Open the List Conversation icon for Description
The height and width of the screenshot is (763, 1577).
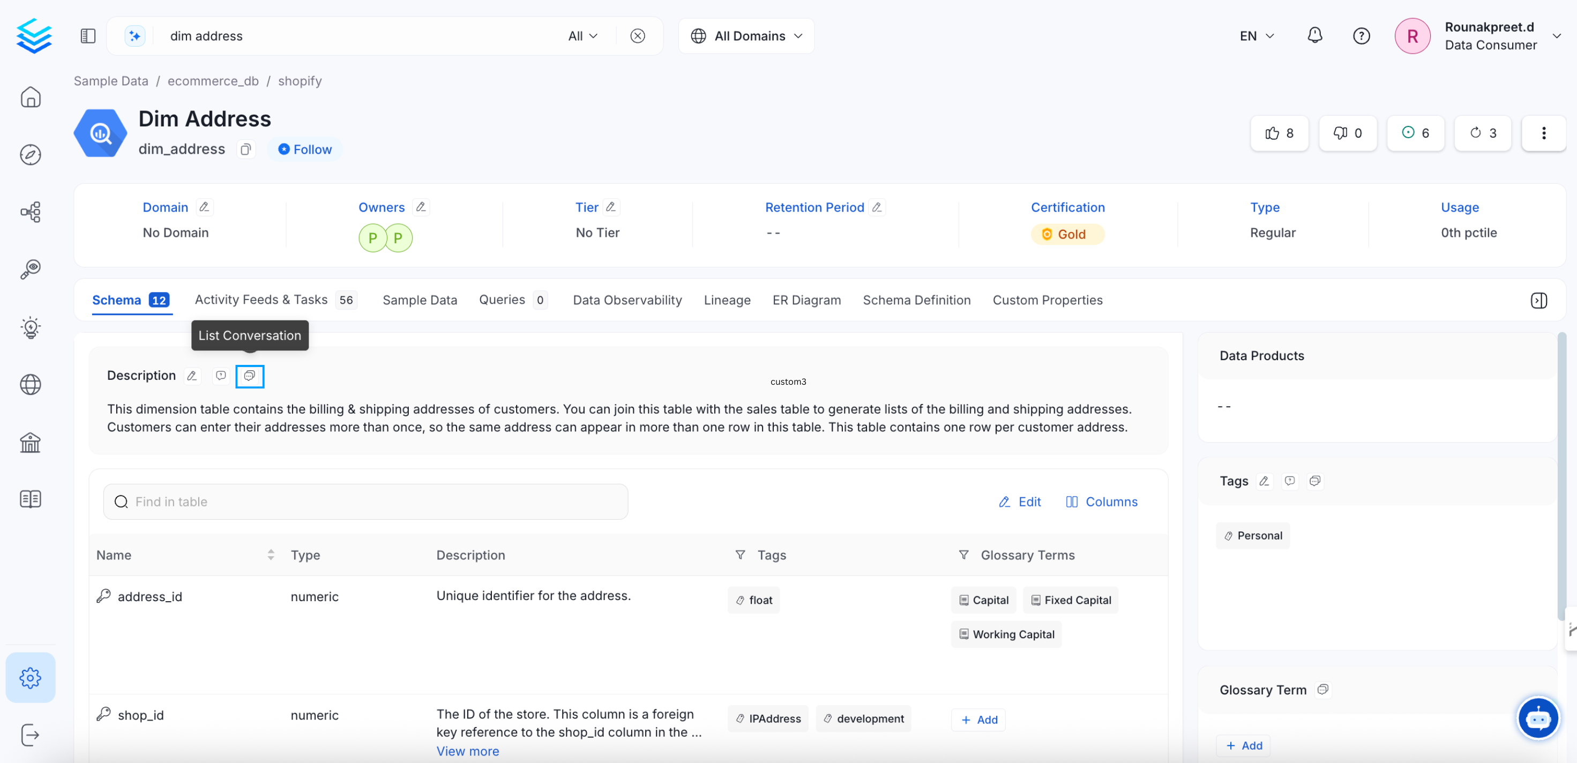pyautogui.click(x=250, y=376)
